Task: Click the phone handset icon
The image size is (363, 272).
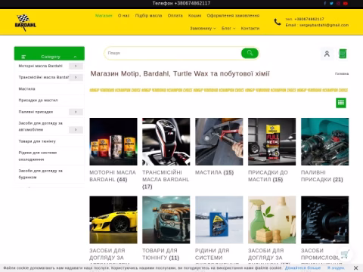Action: [x=278, y=22]
